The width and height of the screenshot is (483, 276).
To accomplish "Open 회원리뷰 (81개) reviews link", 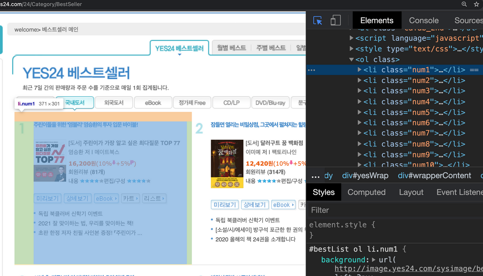I will (87, 172).
